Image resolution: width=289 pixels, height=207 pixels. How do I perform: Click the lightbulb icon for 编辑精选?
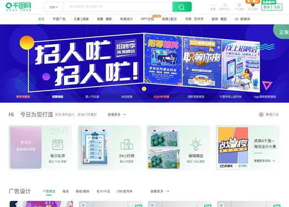click(196, 144)
